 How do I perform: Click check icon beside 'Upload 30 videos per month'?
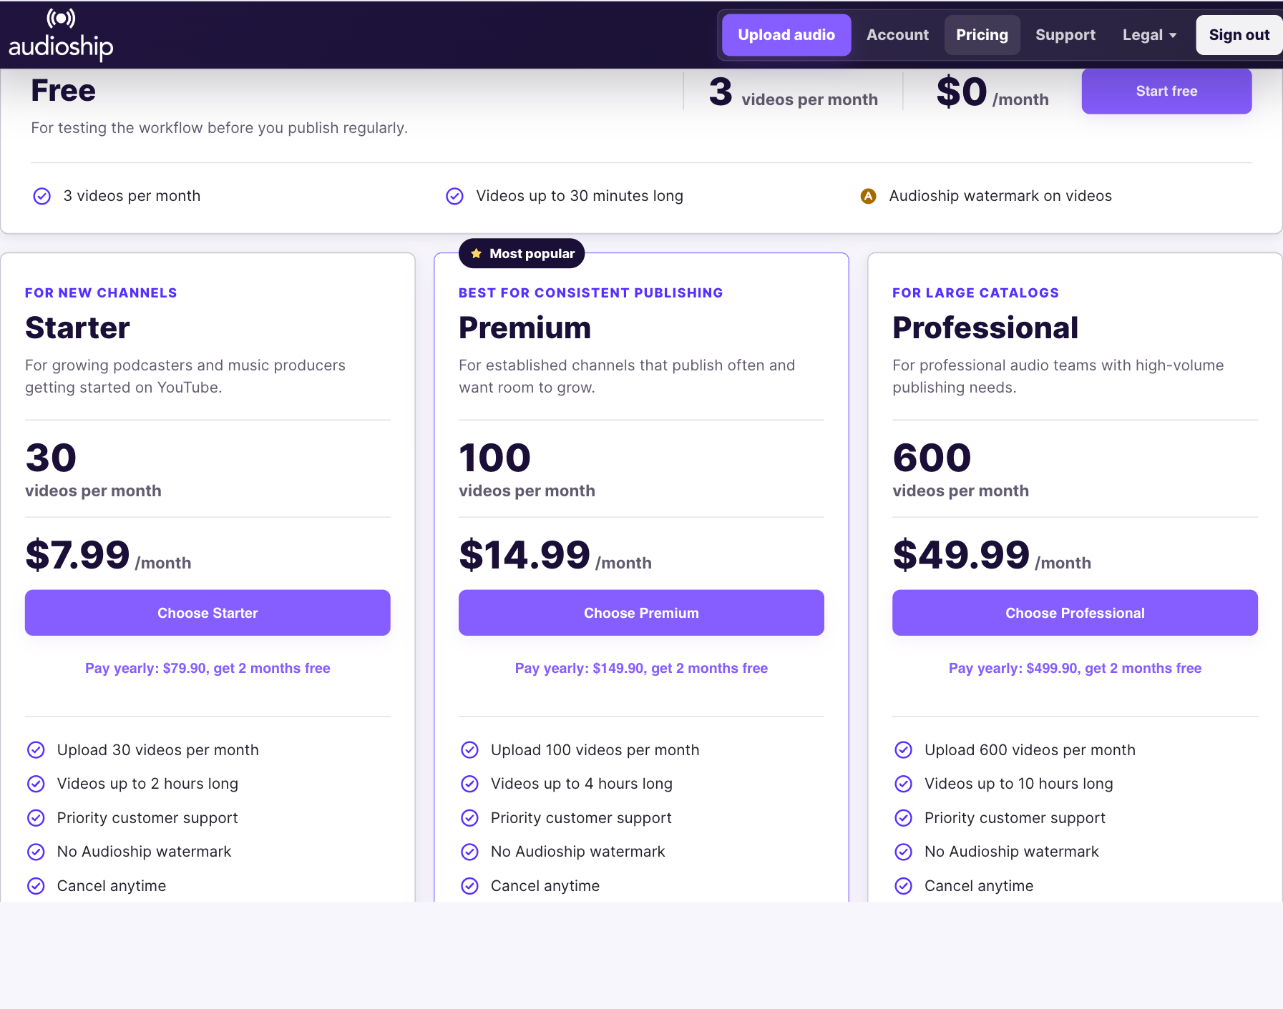36,750
